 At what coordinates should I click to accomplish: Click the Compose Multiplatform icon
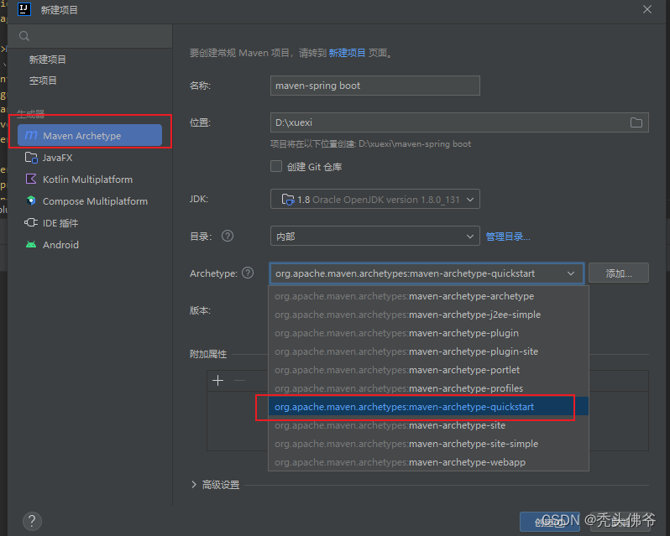coord(31,200)
